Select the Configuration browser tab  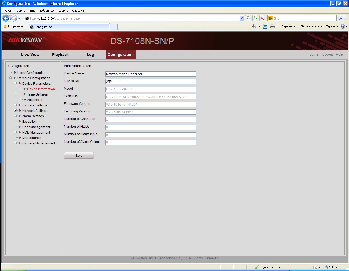point(69,27)
